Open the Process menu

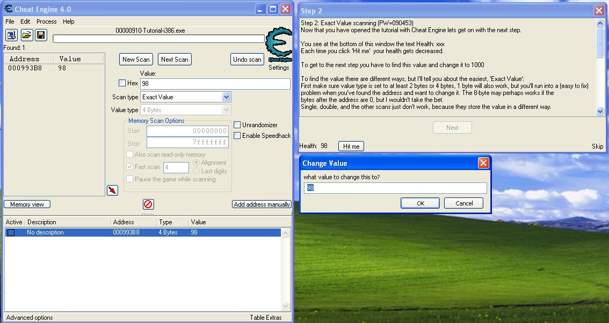[46, 21]
